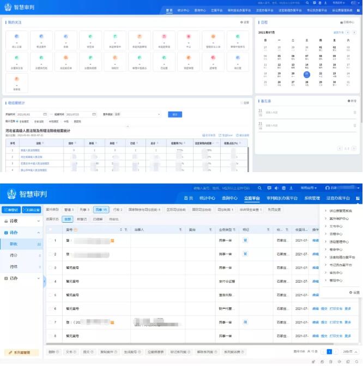Viewport: 363px width, 366px height.
Task: Switch to the 立案平台 tab in lower navigation
Action: pos(252,198)
